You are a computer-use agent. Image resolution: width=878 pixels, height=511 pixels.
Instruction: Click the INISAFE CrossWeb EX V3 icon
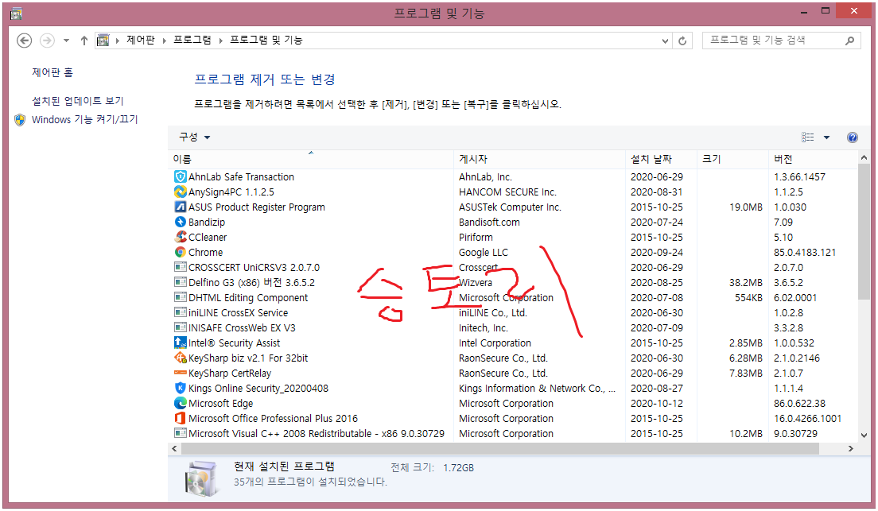181,328
